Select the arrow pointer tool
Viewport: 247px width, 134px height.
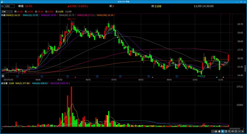click(222, 131)
